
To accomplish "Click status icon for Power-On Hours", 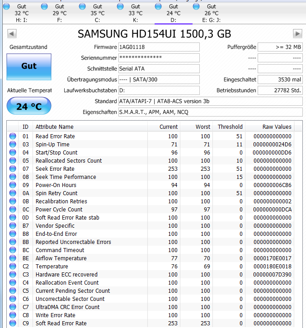I will pyautogui.click(x=13, y=185).
